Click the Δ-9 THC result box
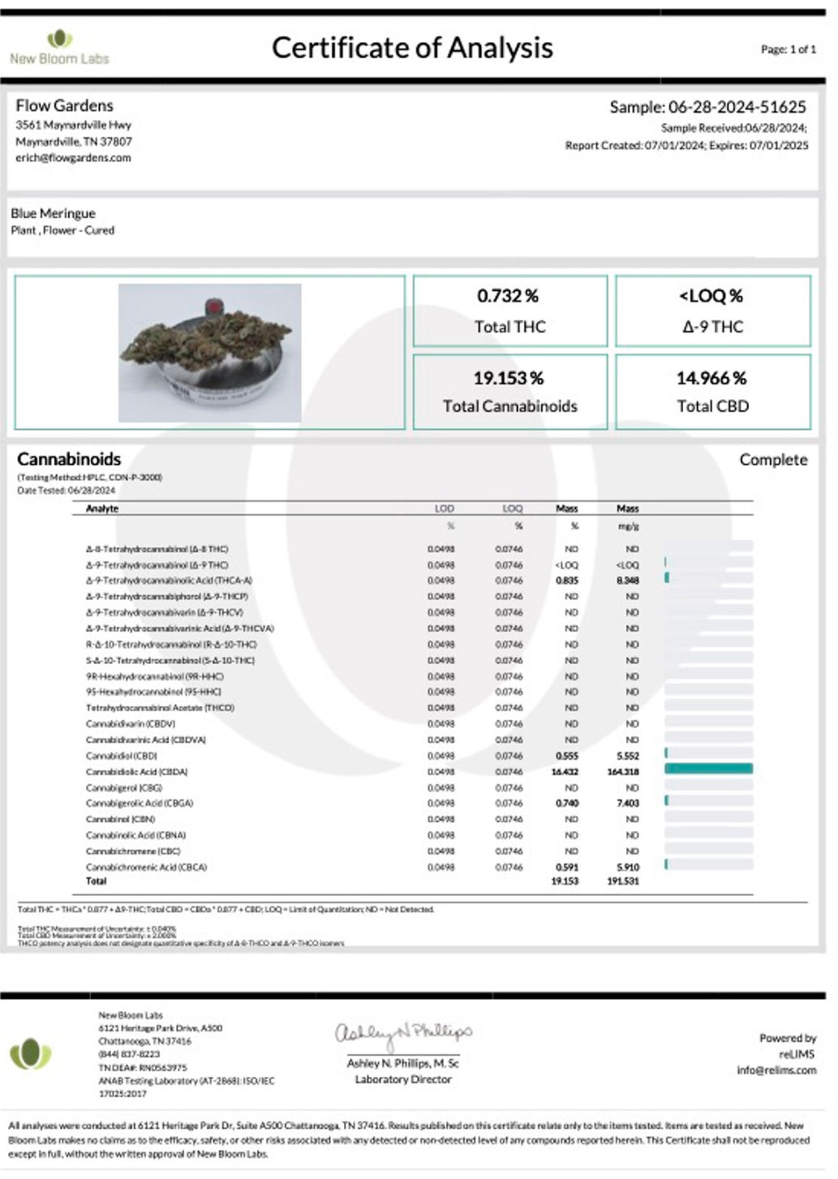The height and width of the screenshot is (1179, 838). pos(713,311)
